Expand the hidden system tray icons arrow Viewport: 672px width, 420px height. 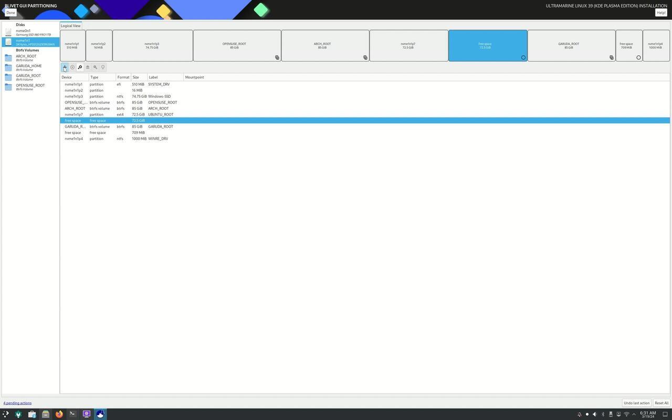click(x=634, y=414)
